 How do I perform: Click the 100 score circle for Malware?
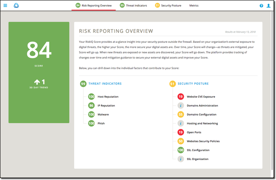pos(91,114)
